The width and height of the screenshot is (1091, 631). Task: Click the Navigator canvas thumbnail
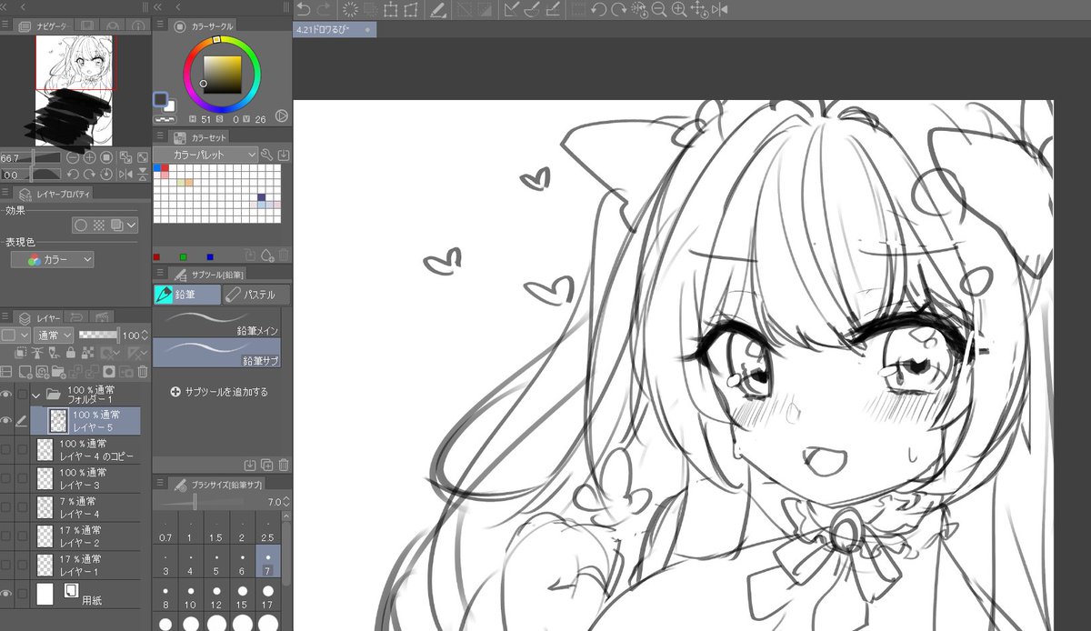coord(75,91)
